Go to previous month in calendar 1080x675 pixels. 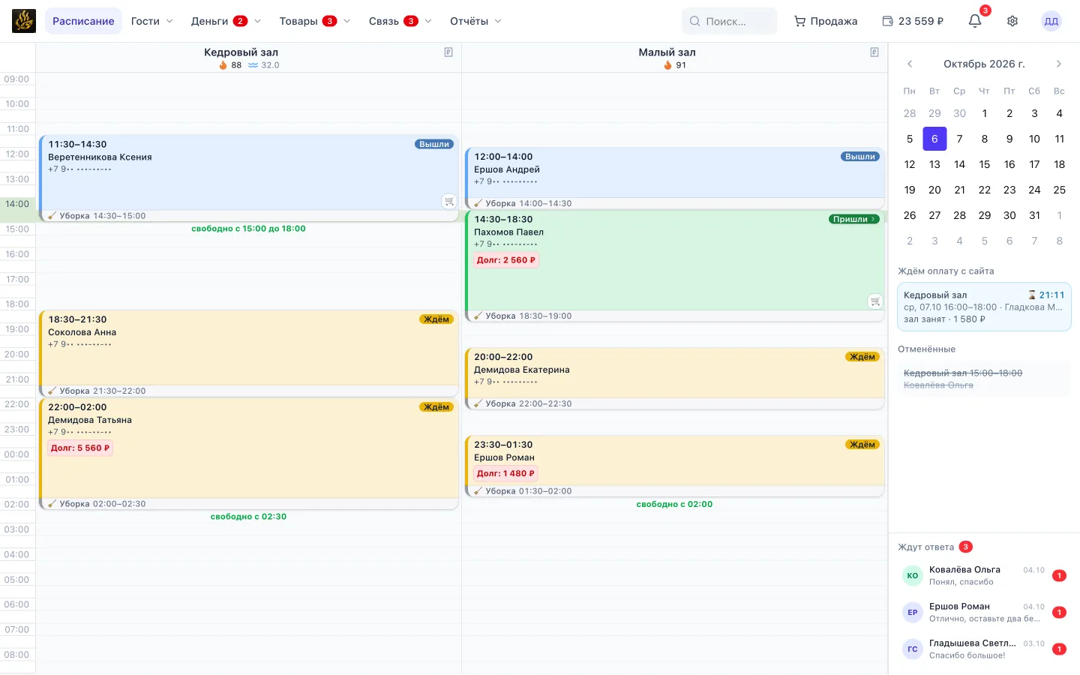pyautogui.click(x=910, y=64)
